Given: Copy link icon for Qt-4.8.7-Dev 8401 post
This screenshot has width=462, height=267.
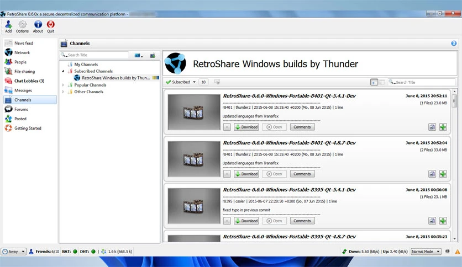Looking at the screenshot, I should [x=432, y=174].
